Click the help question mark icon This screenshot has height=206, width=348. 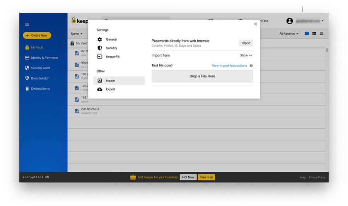251,66
